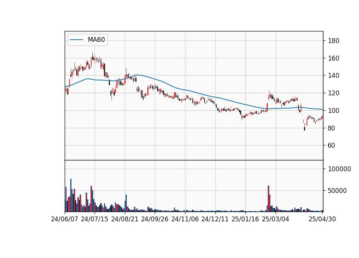Viewport: 359px width, 258px height.
Task: Click date label 25/03/04
Action: (275, 219)
